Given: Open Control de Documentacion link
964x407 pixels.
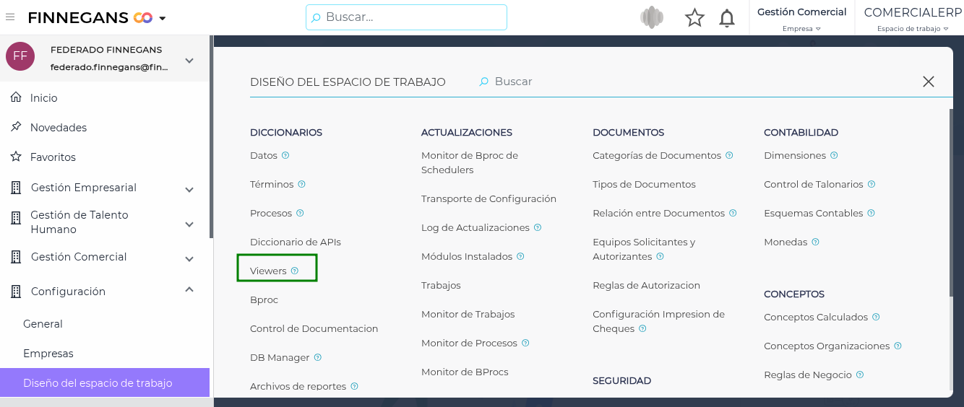Looking at the screenshot, I should [x=314, y=328].
